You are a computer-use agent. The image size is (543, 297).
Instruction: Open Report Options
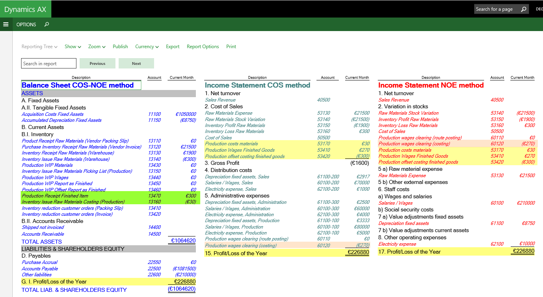tap(203, 47)
